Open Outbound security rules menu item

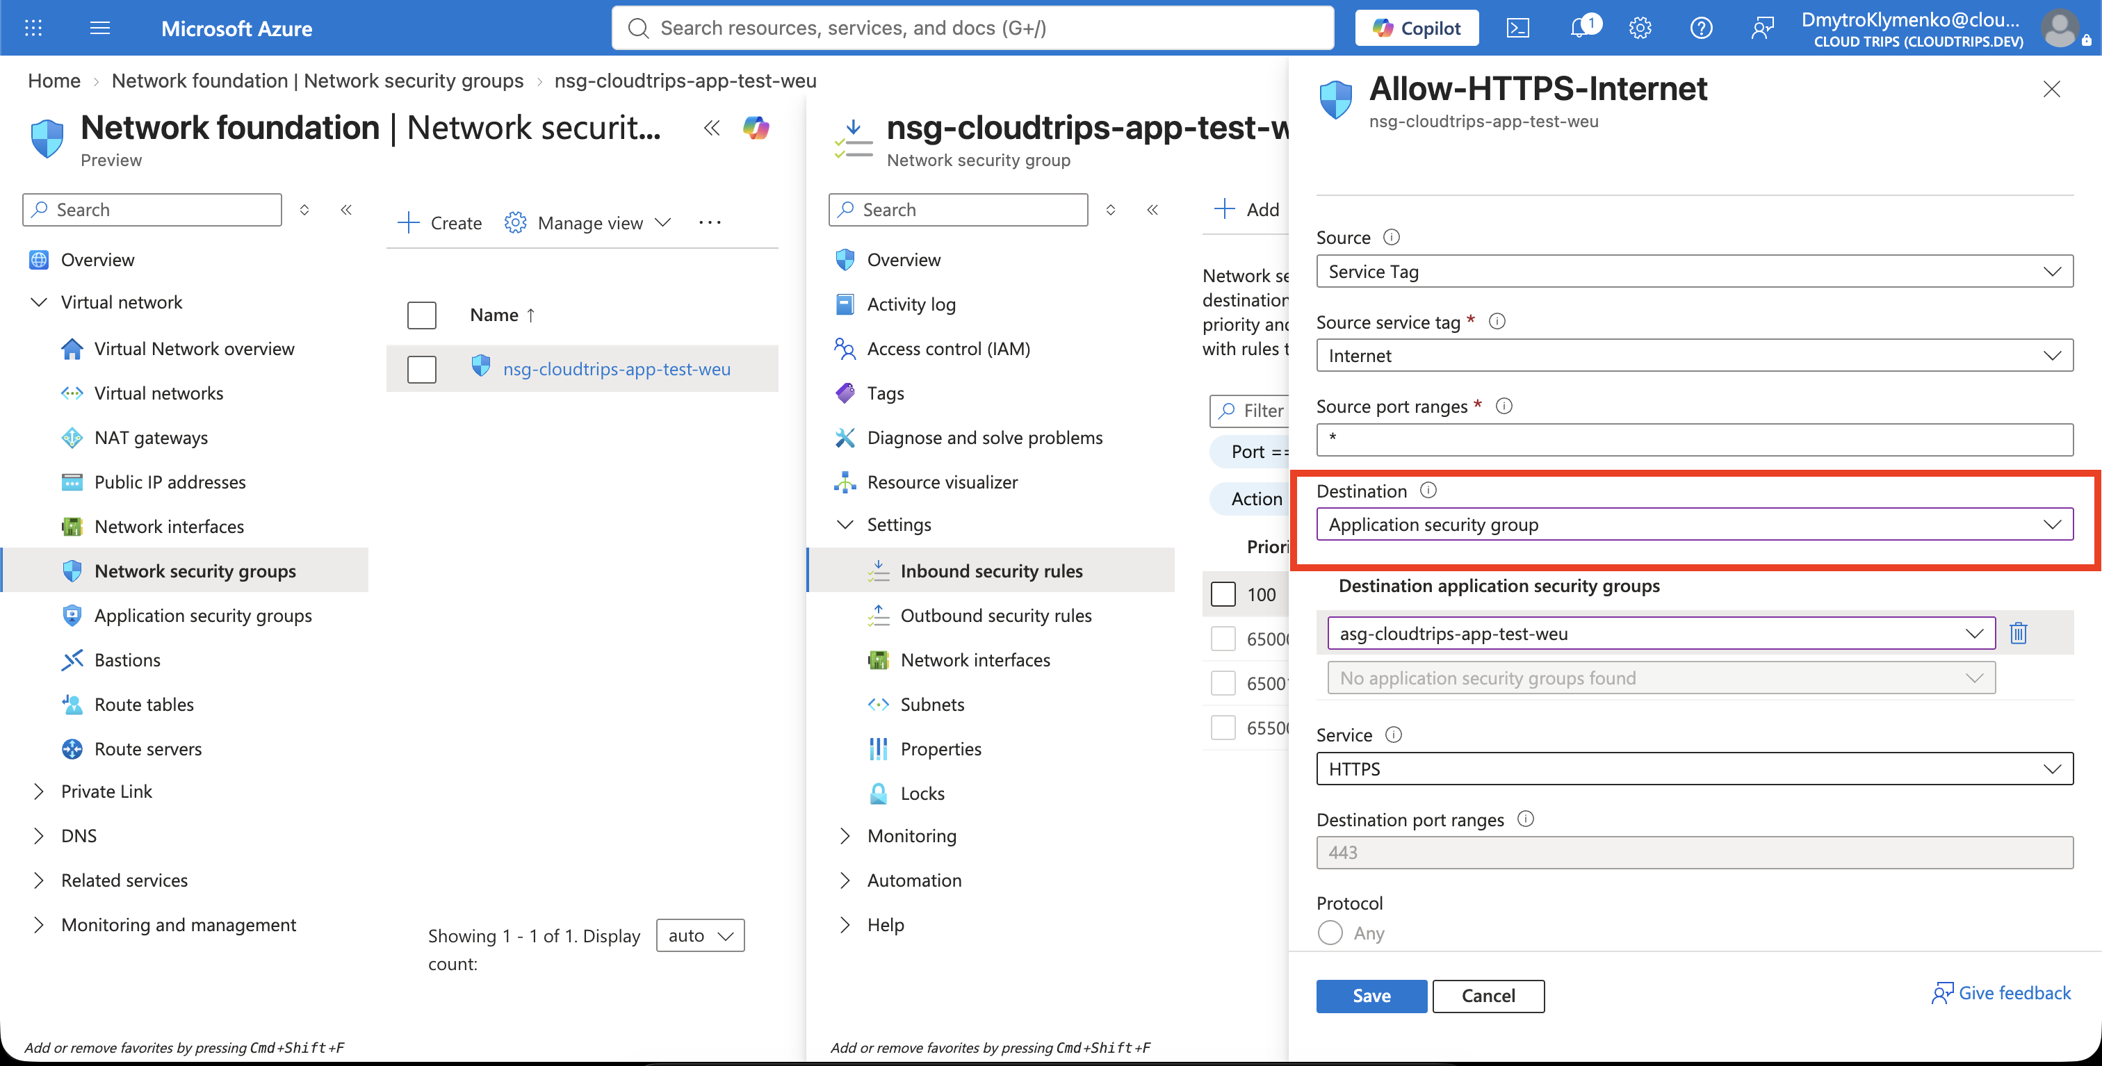[995, 616]
